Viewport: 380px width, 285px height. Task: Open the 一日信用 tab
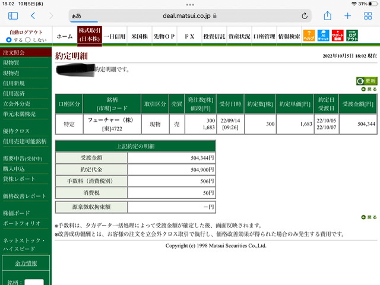(x=115, y=36)
